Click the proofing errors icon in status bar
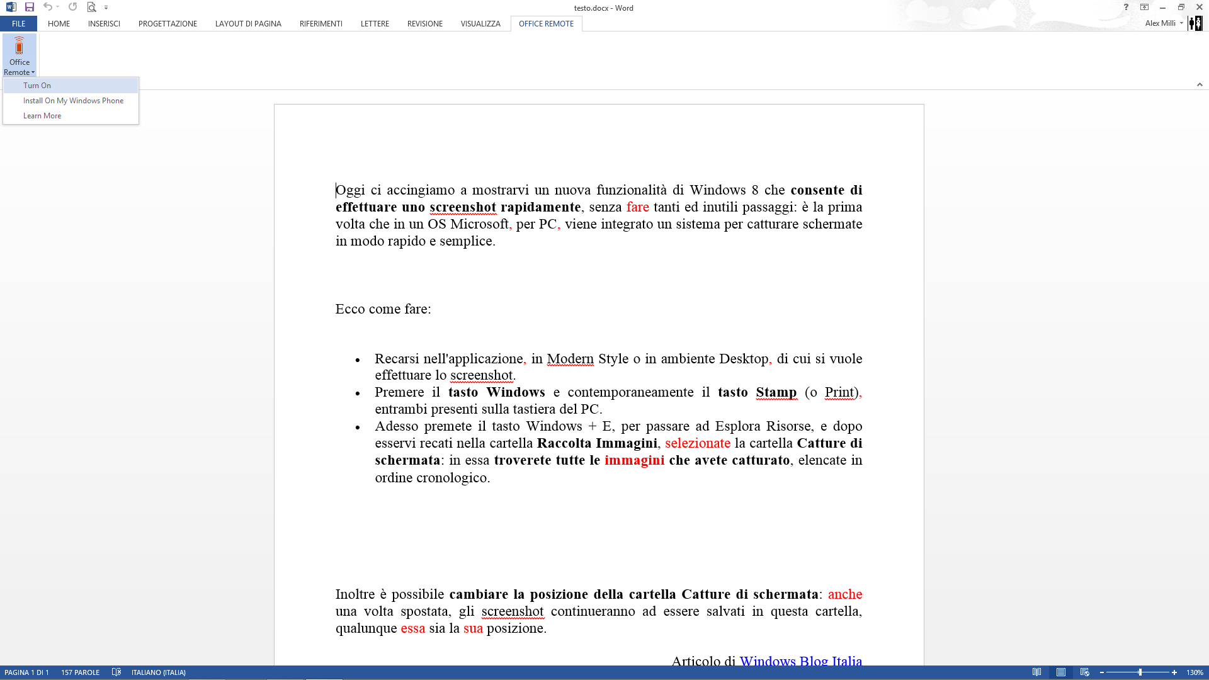Image resolution: width=1209 pixels, height=680 pixels. click(x=116, y=672)
